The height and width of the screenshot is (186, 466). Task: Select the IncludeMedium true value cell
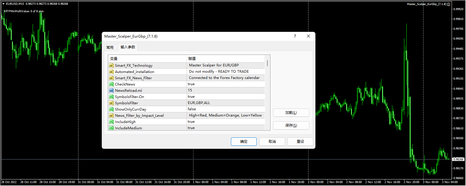[225, 128]
